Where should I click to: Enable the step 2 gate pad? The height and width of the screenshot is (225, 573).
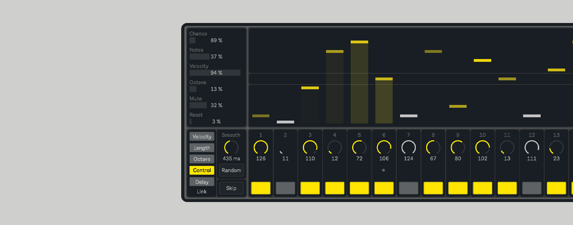point(286,188)
